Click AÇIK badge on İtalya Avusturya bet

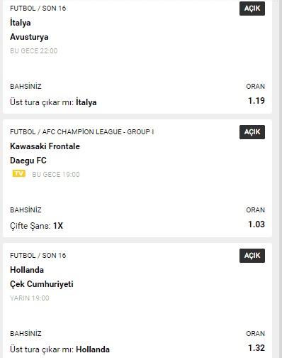[x=252, y=9]
